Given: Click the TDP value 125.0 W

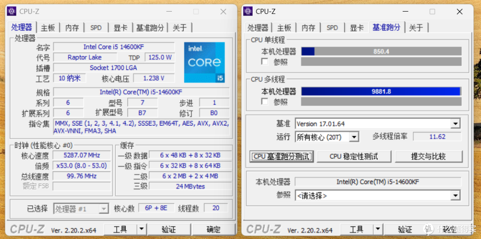Looking at the screenshot, I should click(x=160, y=57).
